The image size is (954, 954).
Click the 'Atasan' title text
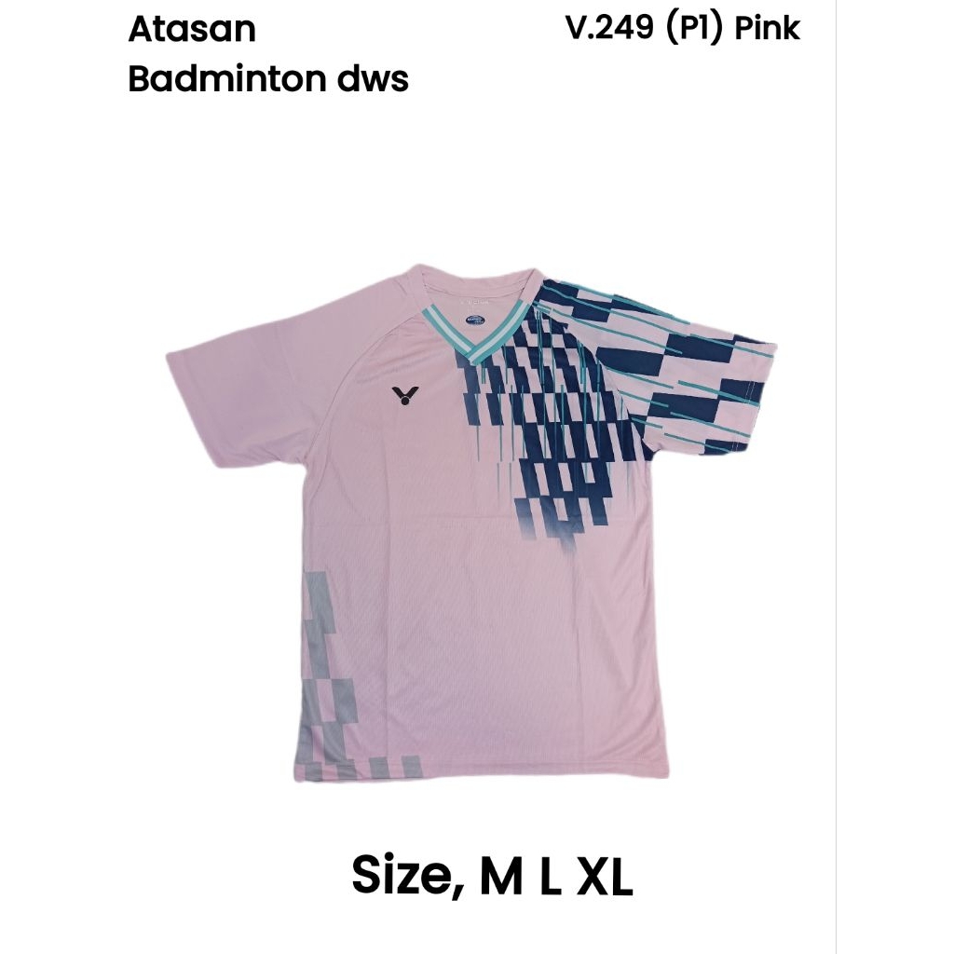(x=192, y=30)
